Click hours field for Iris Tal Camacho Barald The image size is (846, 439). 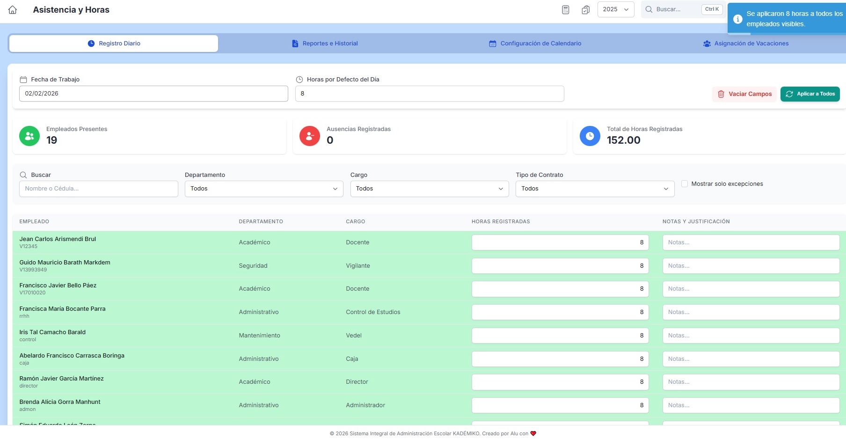tap(560, 336)
